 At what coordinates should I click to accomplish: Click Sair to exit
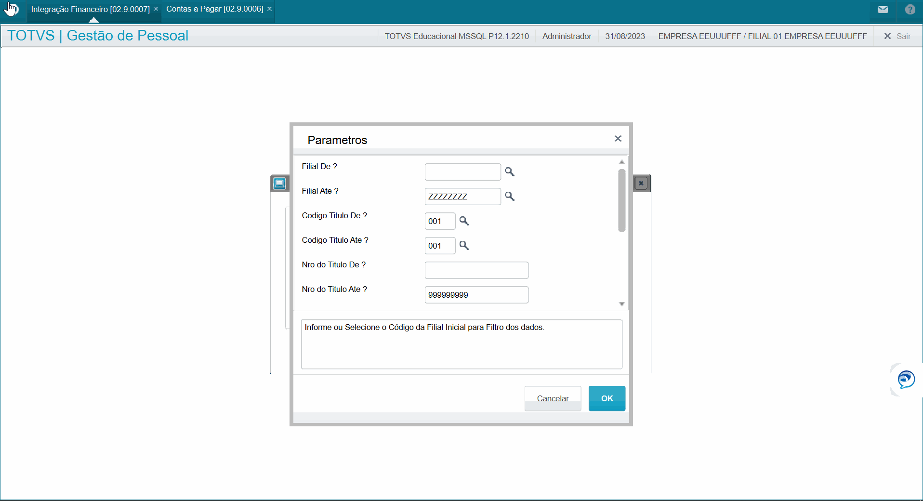click(x=897, y=36)
